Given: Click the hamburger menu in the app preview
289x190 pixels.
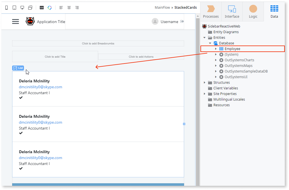Looking at the screenshot, I should tap(16, 21).
